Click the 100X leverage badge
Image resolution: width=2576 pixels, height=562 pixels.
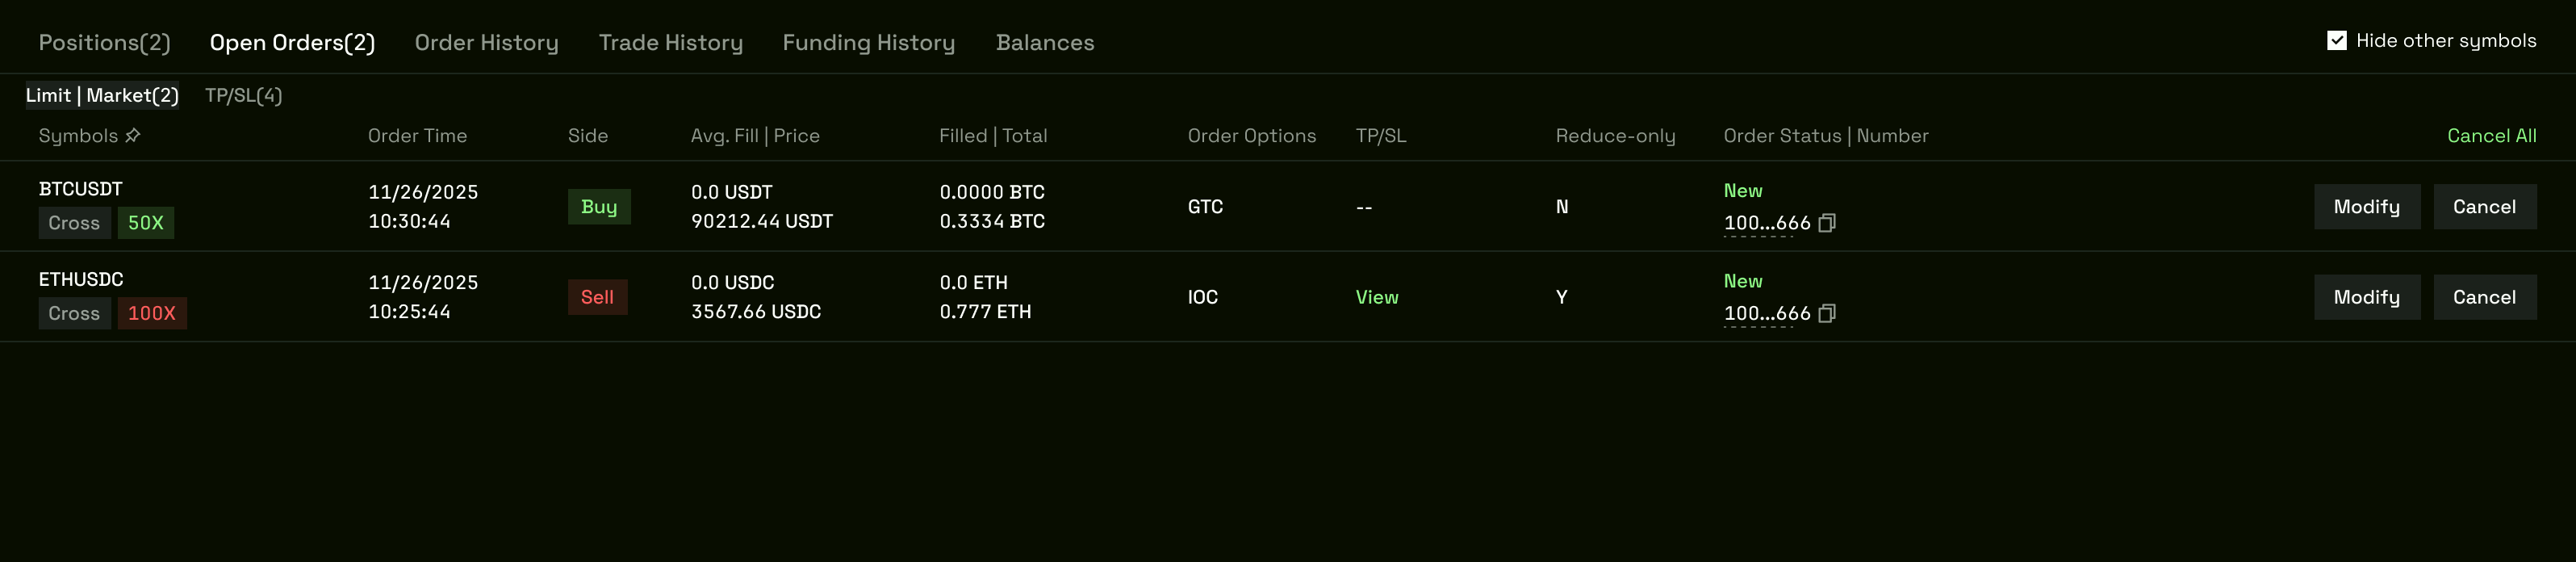coord(151,313)
